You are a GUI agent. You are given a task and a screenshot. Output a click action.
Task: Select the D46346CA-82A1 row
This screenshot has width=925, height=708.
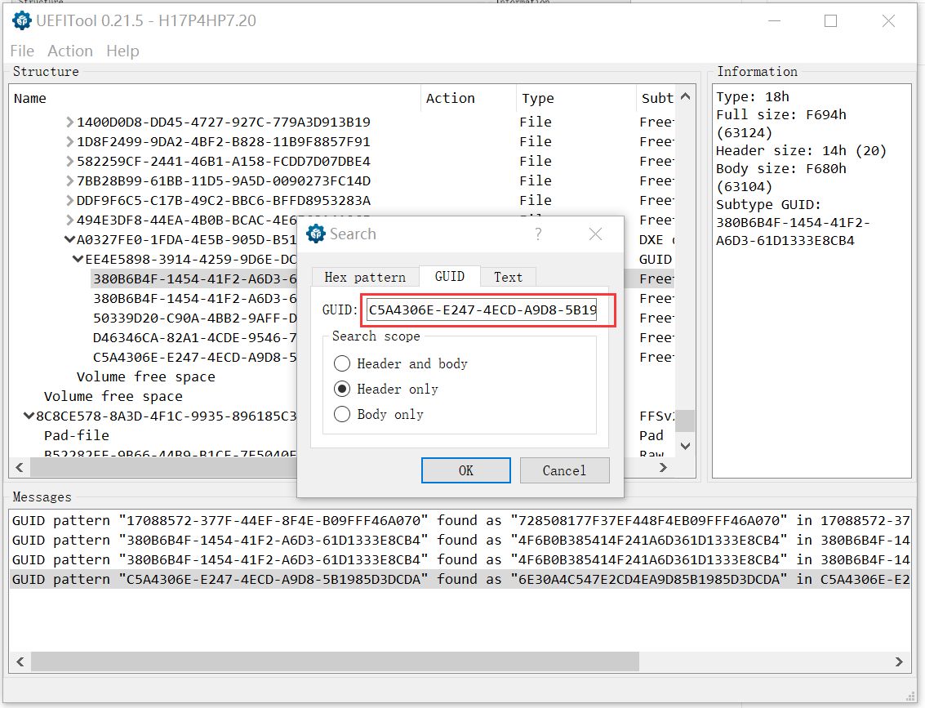coord(194,337)
